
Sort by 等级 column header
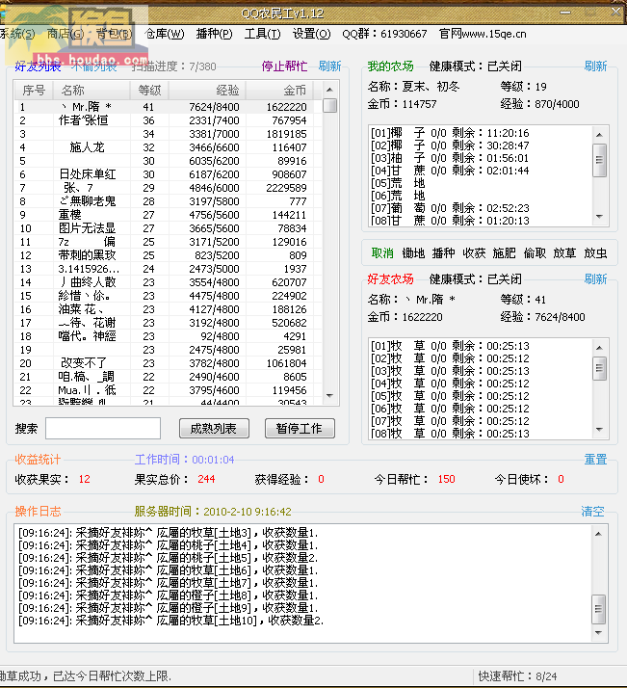(x=149, y=91)
